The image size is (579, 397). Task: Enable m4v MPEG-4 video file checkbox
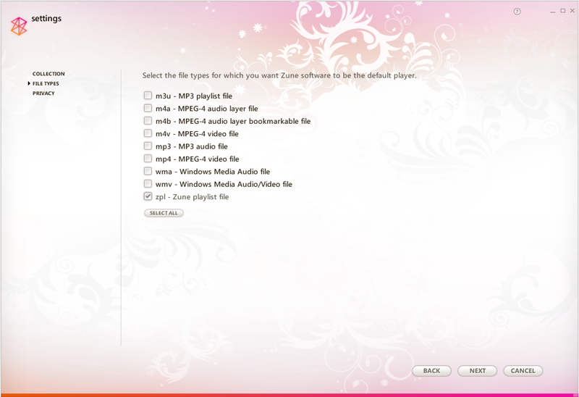pyautogui.click(x=148, y=133)
